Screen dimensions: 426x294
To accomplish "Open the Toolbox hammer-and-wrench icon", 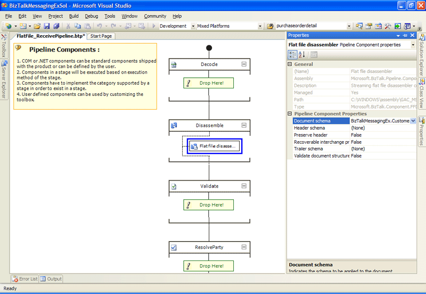I will (x=388, y=26).
